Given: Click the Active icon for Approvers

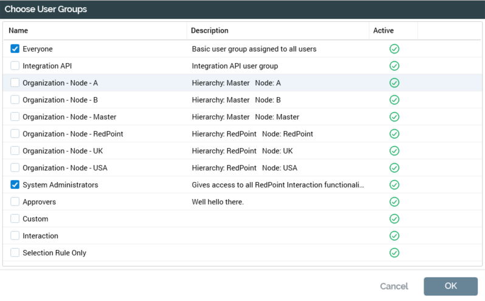Looking at the screenshot, I should point(394,201).
